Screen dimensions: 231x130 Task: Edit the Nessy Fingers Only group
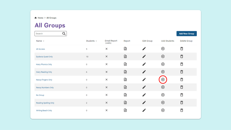tap(144, 80)
